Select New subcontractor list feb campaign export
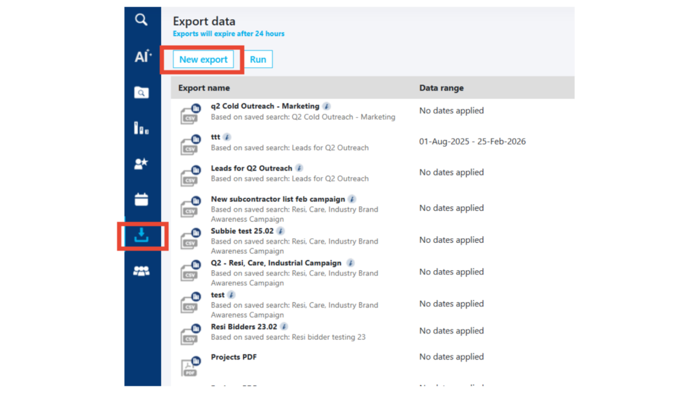 click(x=278, y=199)
